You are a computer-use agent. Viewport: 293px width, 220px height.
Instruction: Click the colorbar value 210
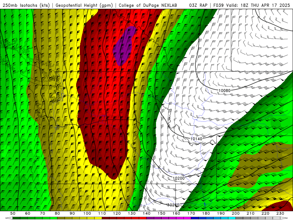click(251, 213)
